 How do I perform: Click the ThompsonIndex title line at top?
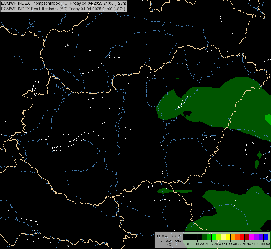tap(64, 3)
